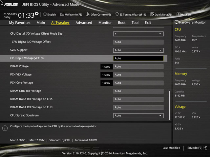This screenshot has width=210, height=157.
Task: Click the DRAM Voltage Auto field
Action: [x=138, y=67]
